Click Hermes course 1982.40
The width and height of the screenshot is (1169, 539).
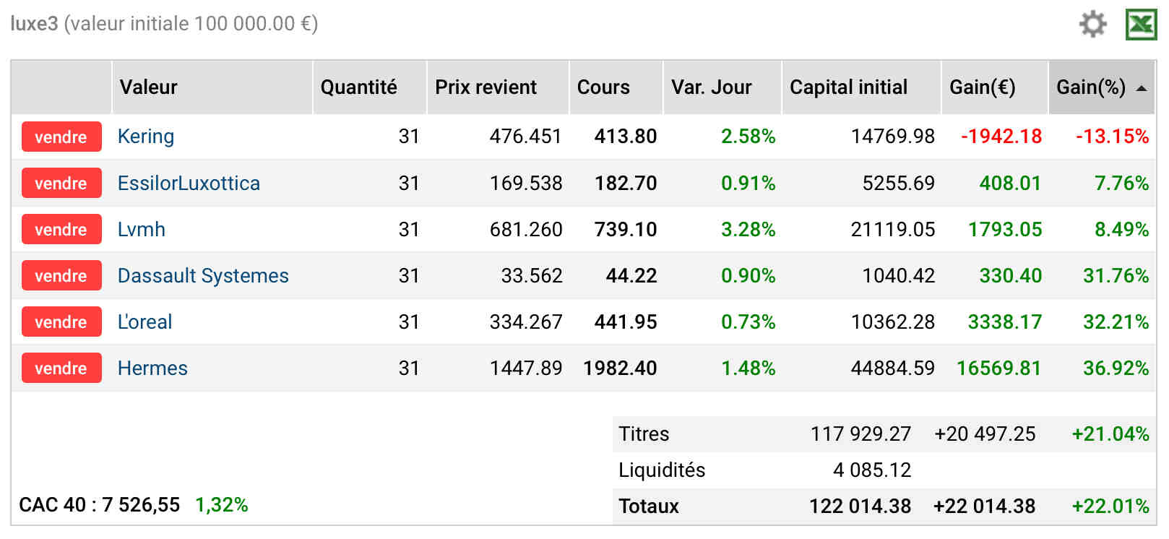[x=620, y=368]
